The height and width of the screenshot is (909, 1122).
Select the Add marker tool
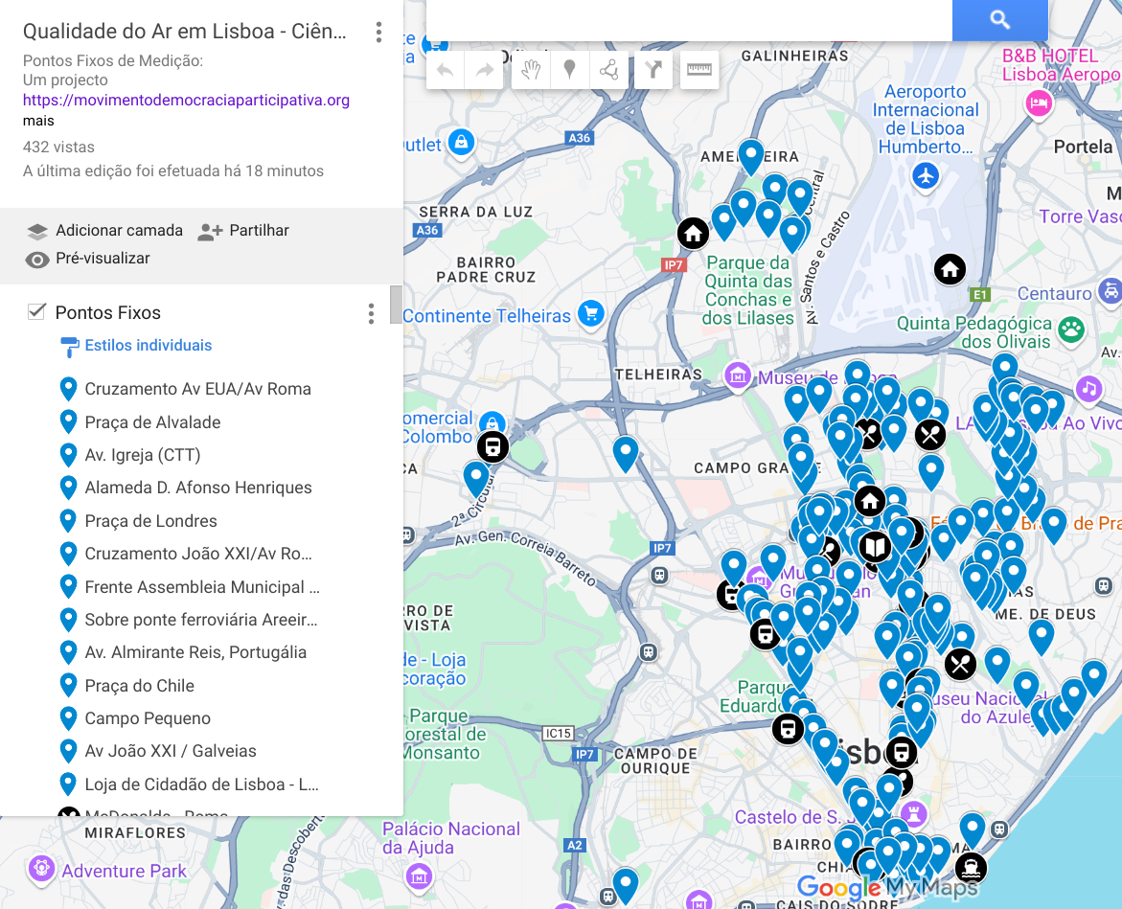570,70
